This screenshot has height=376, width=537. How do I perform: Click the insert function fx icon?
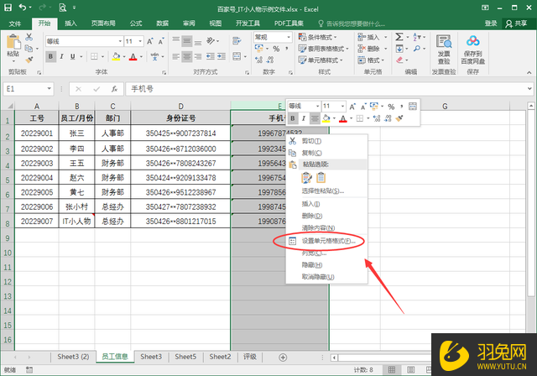[114, 89]
